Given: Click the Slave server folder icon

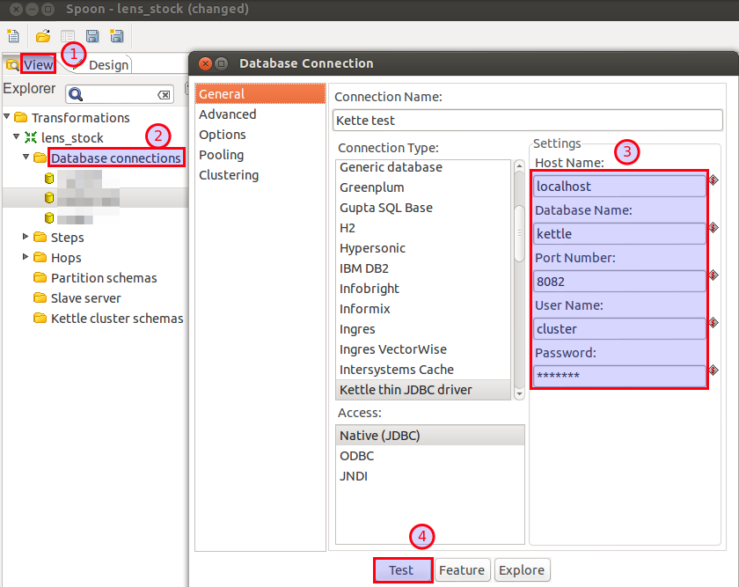Looking at the screenshot, I should click(40, 297).
